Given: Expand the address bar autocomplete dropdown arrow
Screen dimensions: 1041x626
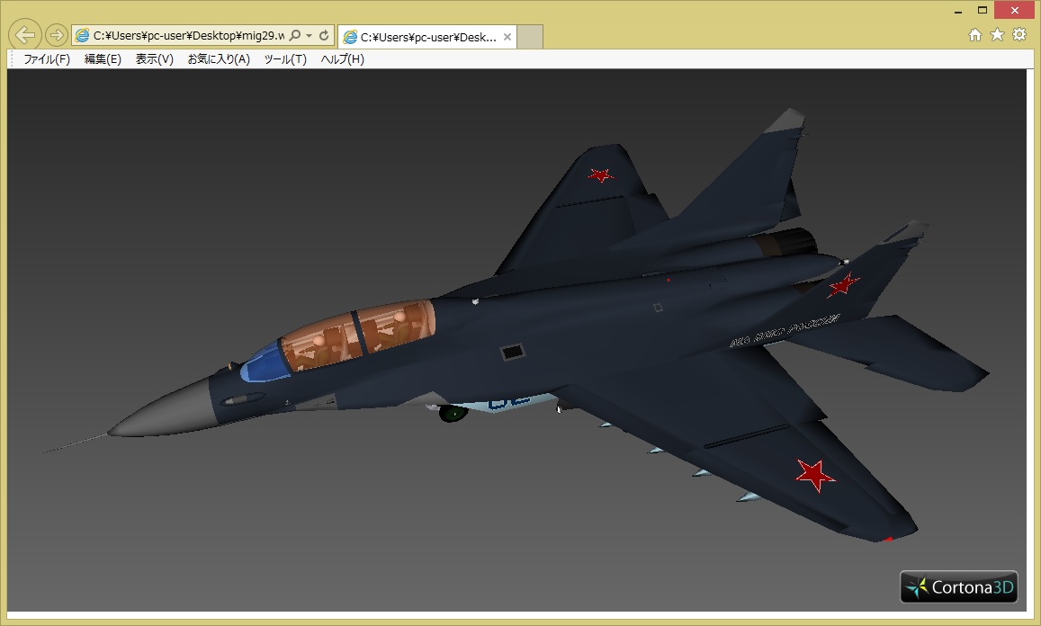Looking at the screenshot, I should 309,36.
